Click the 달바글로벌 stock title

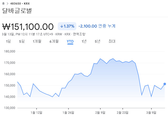17,11
